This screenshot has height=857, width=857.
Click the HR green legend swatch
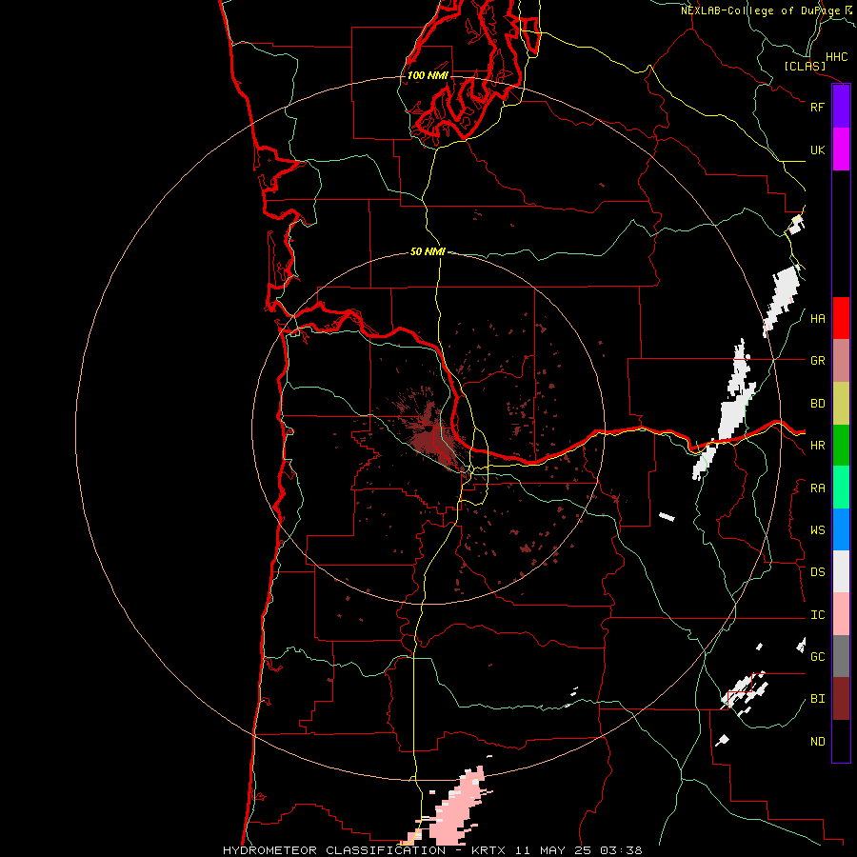(x=841, y=446)
